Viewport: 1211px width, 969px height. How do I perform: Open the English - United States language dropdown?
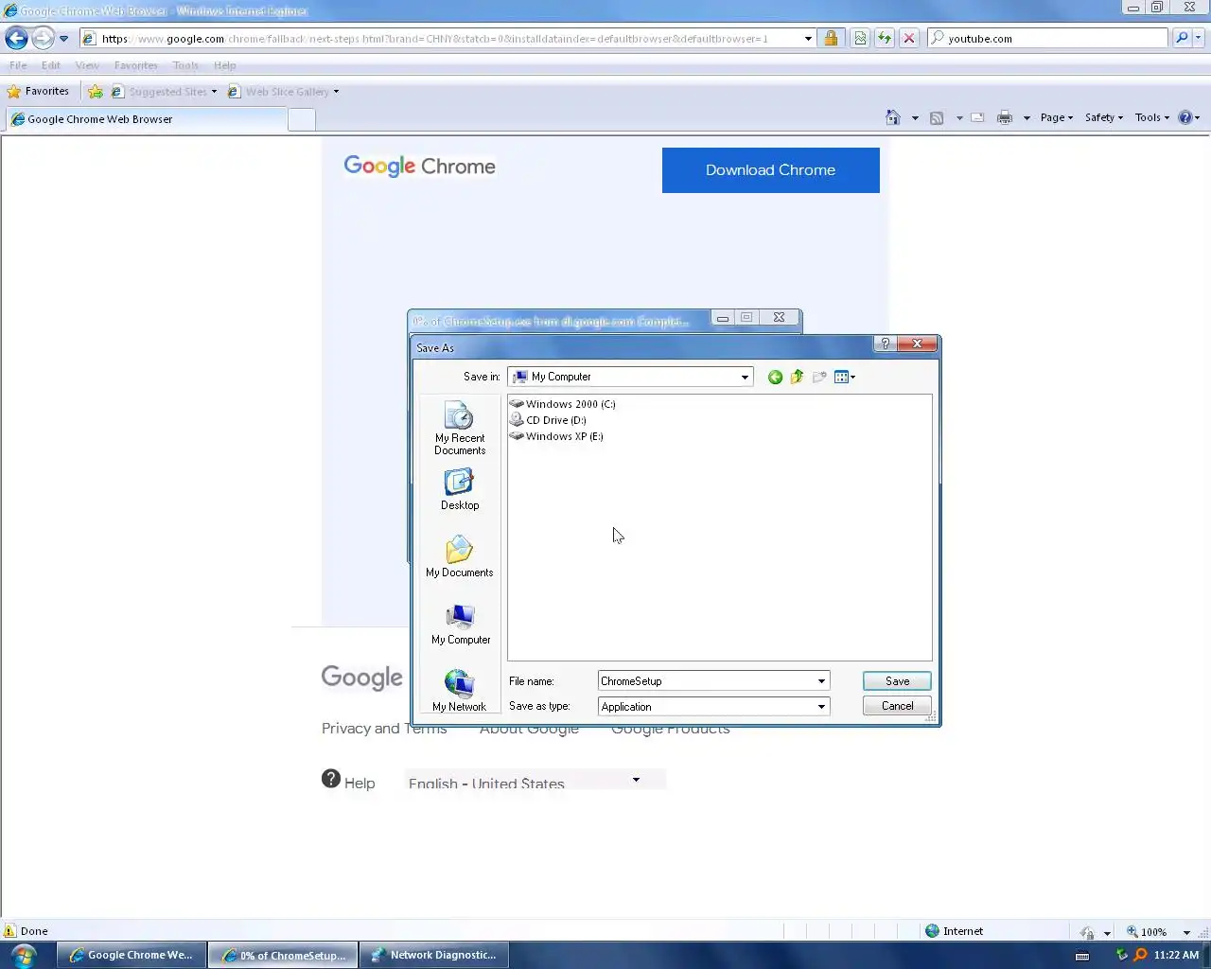(x=535, y=782)
